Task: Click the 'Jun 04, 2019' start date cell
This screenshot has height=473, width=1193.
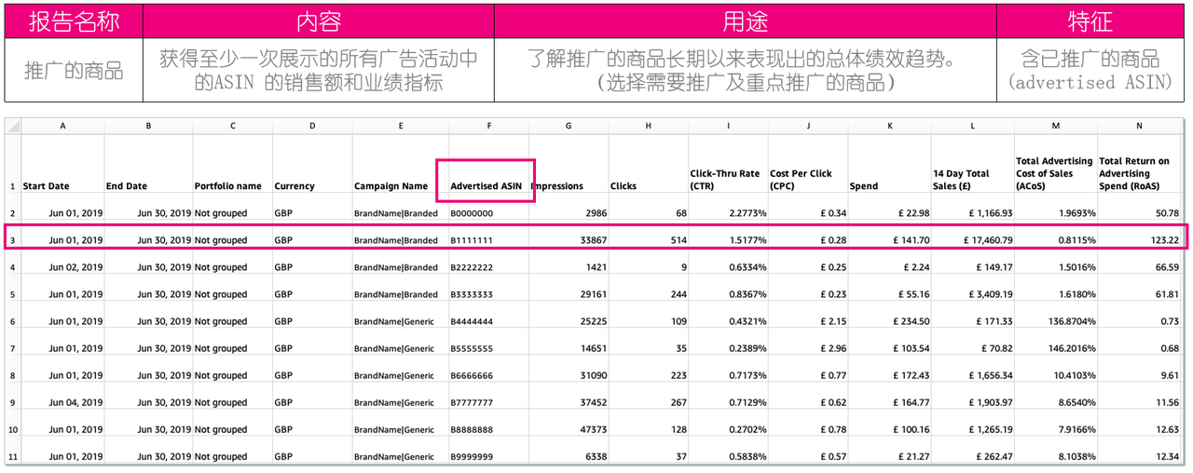Action: click(x=62, y=402)
